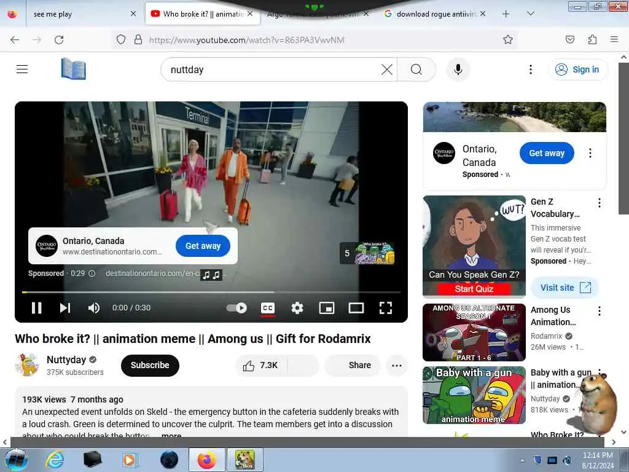Image resolution: width=629 pixels, height=472 pixels.
Task: Toggle closed captions CC button
Action: pyautogui.click(x=268, y=308)
